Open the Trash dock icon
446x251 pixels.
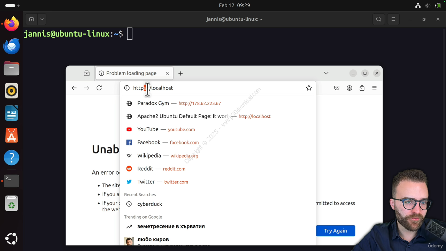pos(11,204)
